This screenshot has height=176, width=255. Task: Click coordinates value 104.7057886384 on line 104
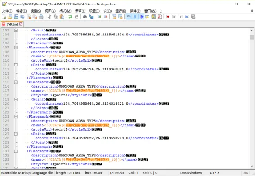78,35
